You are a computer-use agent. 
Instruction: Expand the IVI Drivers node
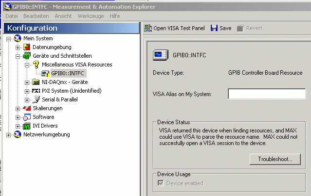(18, 126)
